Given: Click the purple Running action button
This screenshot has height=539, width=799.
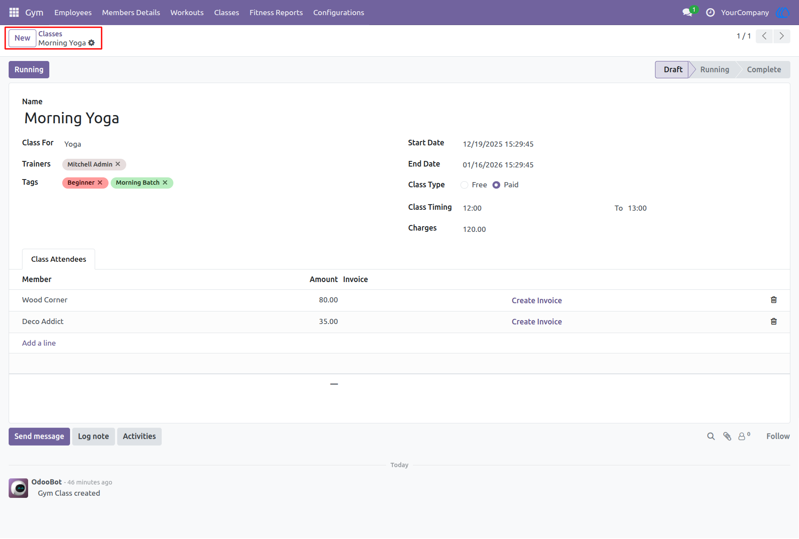Looking at the screenshot, I should click(29, 70).
